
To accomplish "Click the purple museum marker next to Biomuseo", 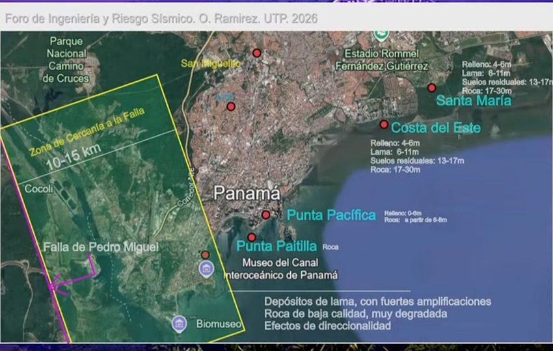I will (x=179, y=323).
